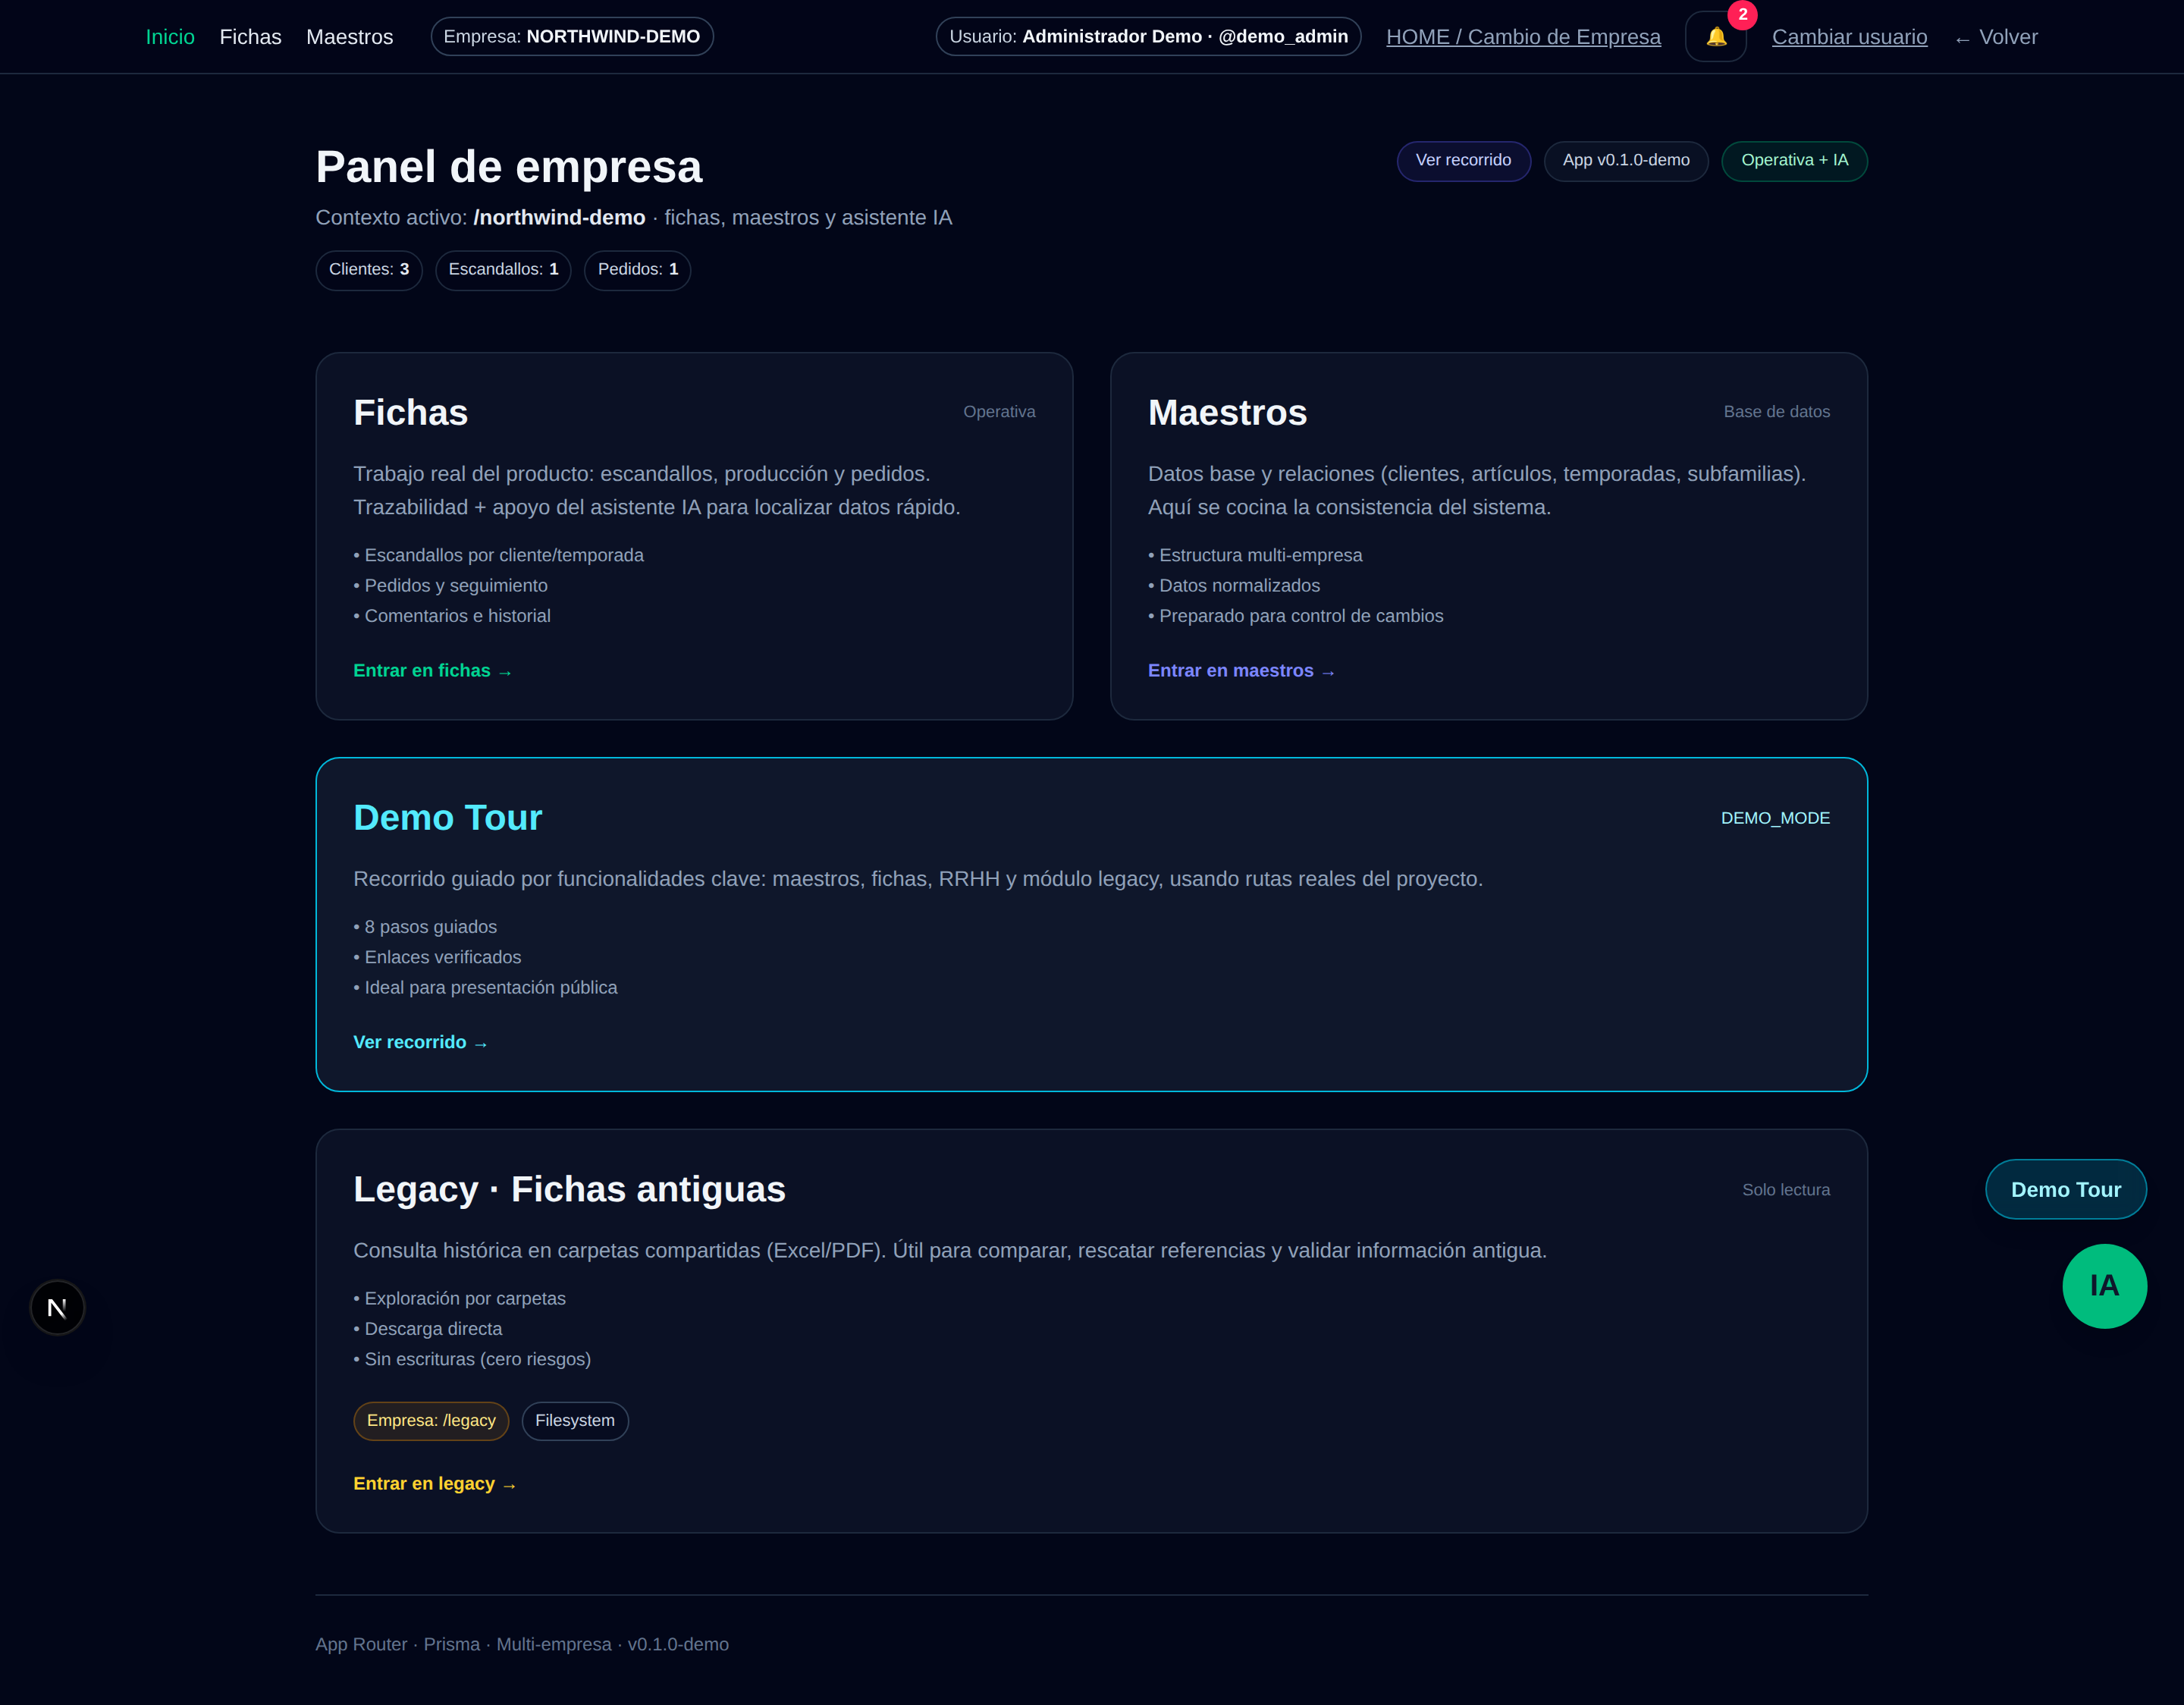Follow the Entrar en fichas link

click(x=432, y=670)
